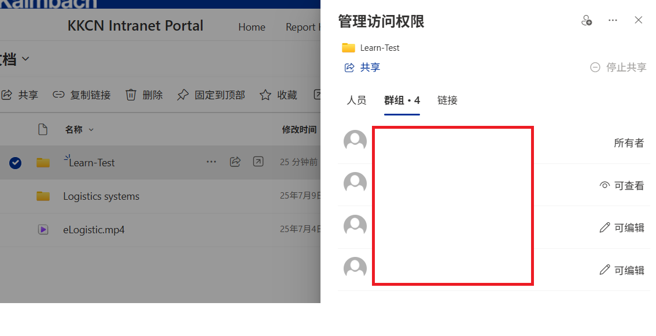Image resolution: width=656 pixels, height=336 pixels.
Task: Select the 群组 · 4 tab
Action: [x=402, y=100]
